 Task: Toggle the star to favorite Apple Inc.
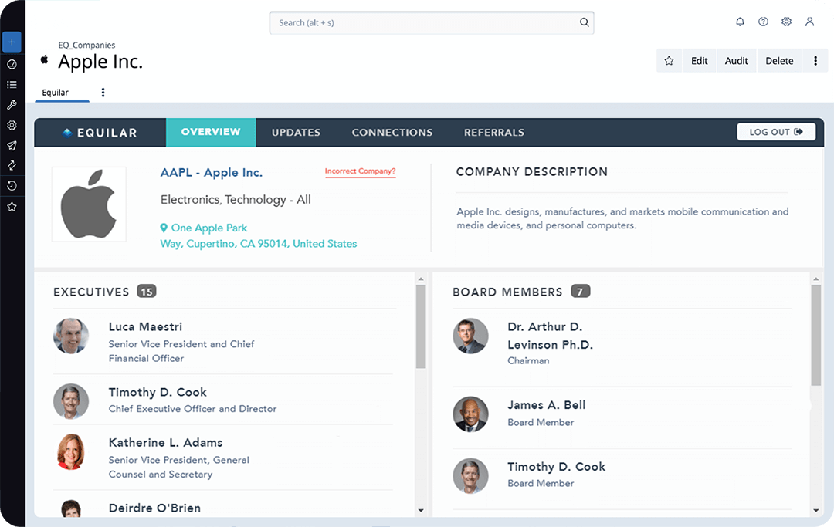tap(669, 60)
